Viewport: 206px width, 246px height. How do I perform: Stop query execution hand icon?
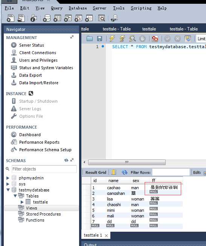[142, 38]
